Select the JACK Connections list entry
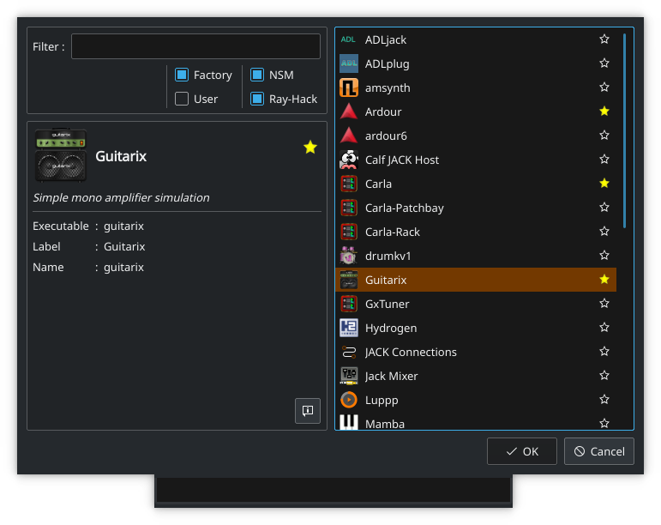The image size is (661, 525). pyautogui.click(x=476, y=352)
